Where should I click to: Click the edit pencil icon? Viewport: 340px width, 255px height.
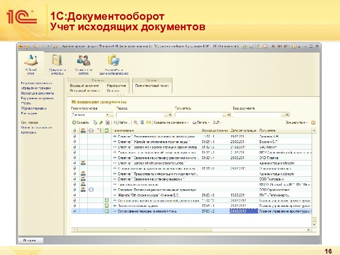[x=101, y=123]
